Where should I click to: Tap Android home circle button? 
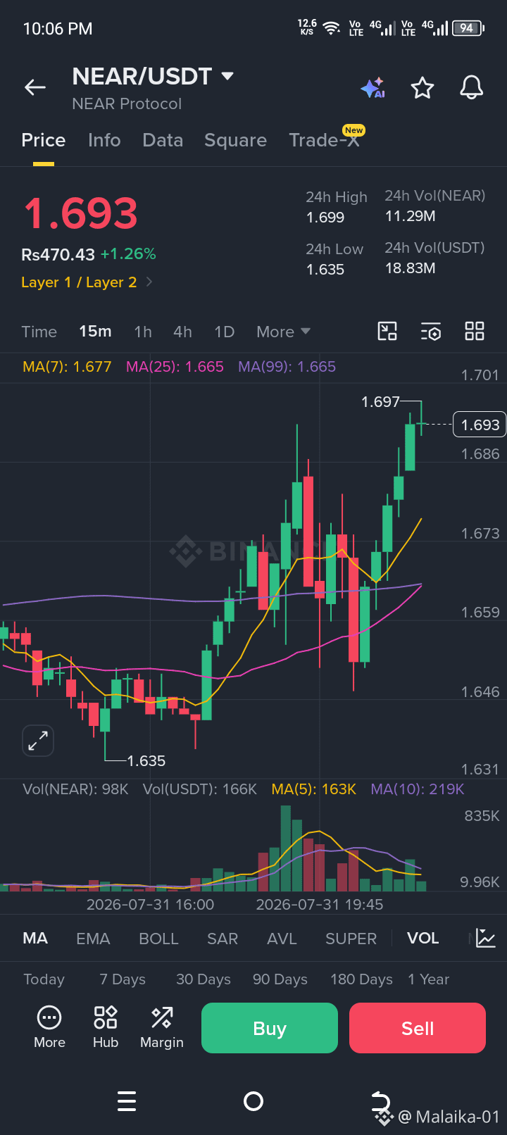point(254,1101)
